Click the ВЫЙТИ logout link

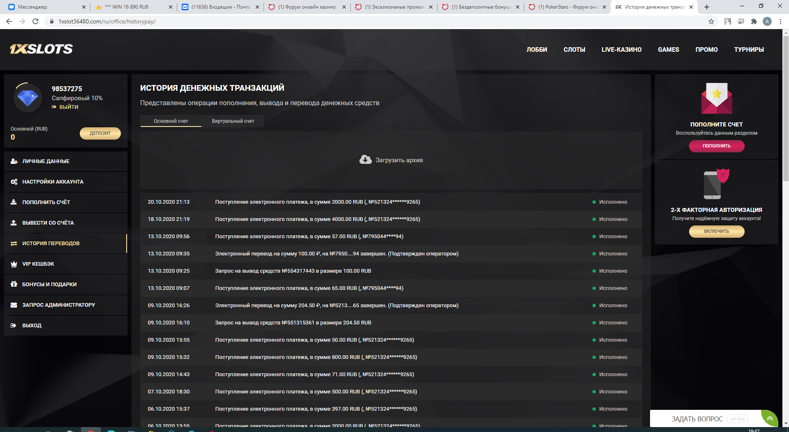(x=65, y=107)
